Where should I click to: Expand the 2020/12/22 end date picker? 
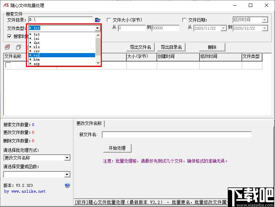tap(265, 28)
